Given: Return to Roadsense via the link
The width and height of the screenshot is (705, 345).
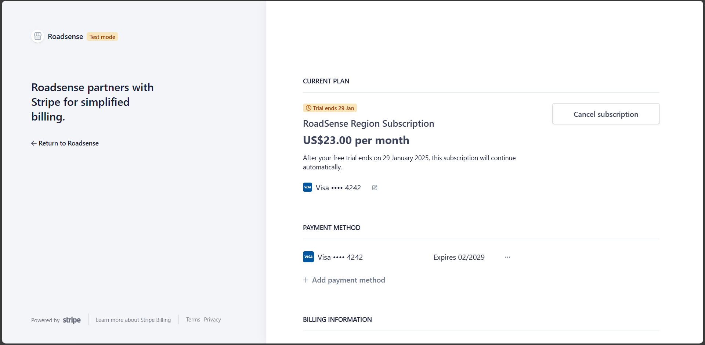Looking at the screenshot, I should click(65, 143).
